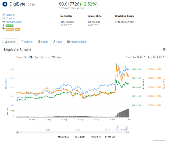Set chart zoom to 1d
The image size is (172, 141).
pos(25,57)
